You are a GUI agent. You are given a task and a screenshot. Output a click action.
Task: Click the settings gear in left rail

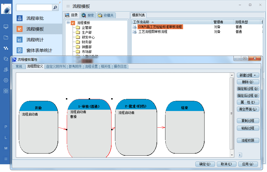[x=6, y=80]
